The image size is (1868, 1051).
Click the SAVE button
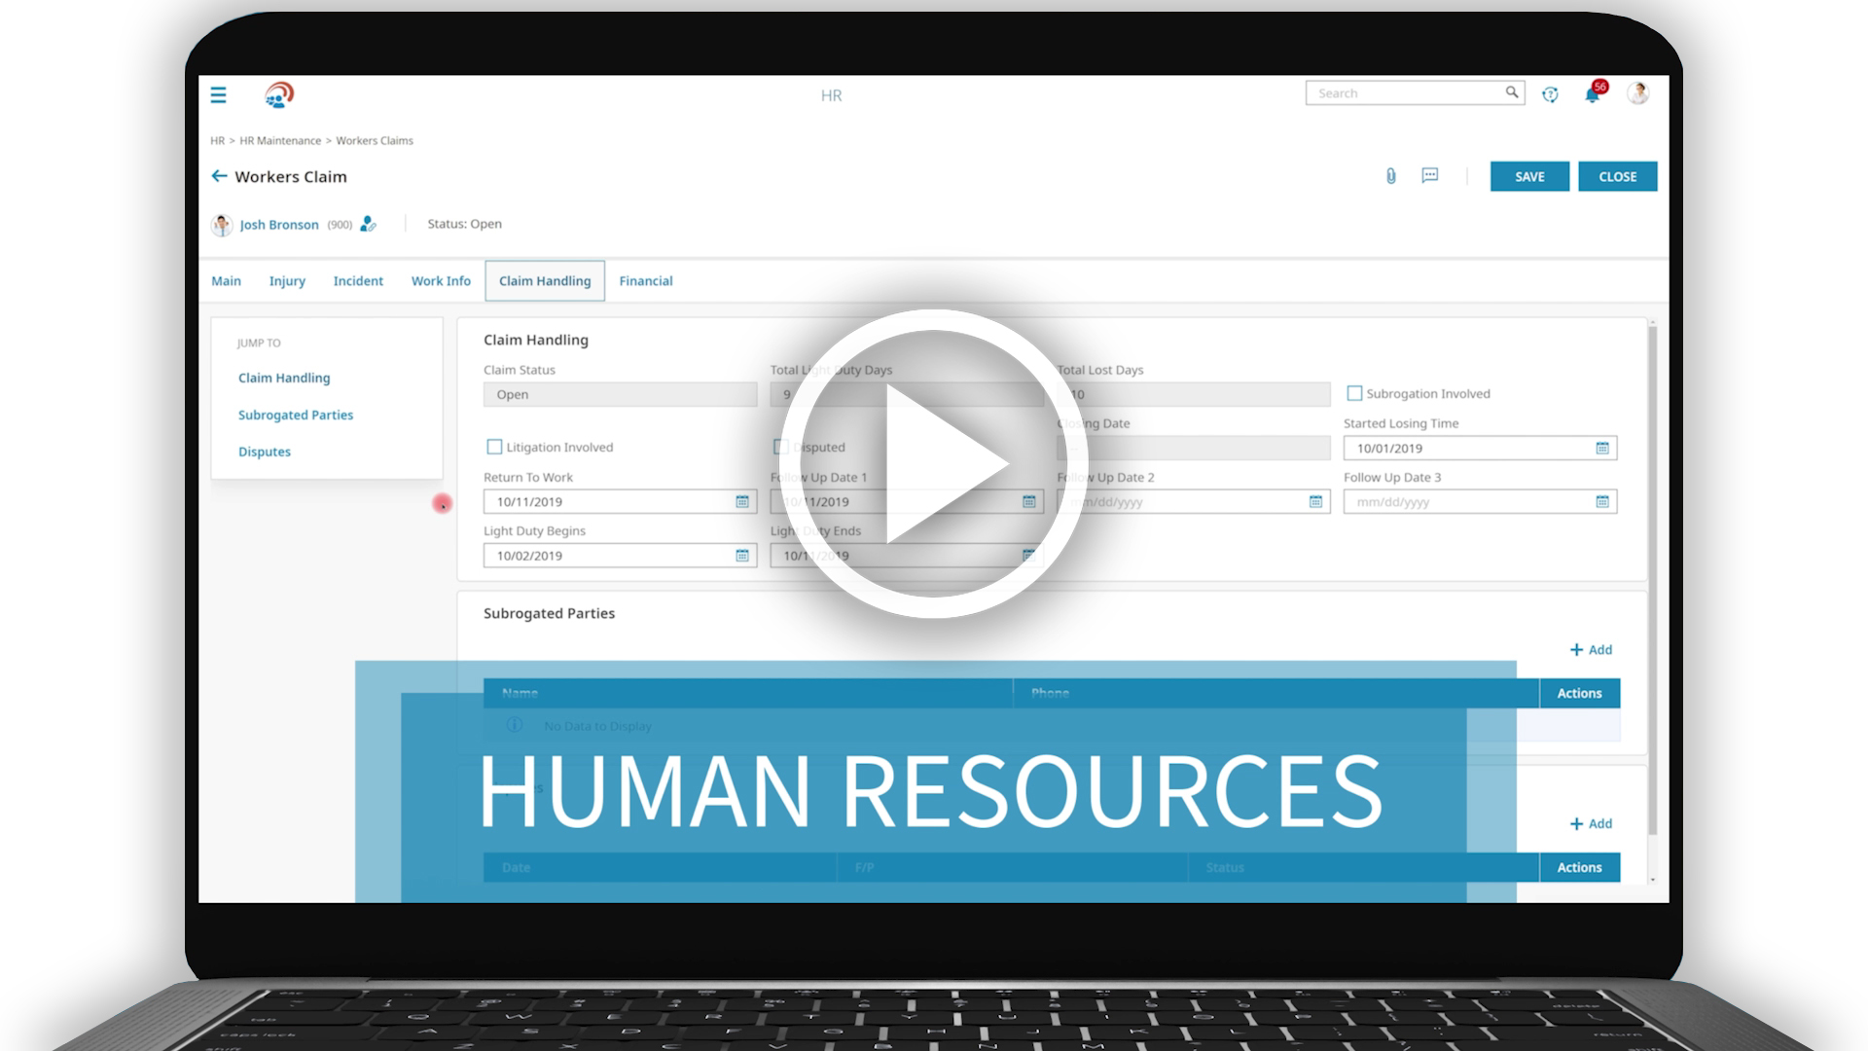click(x=1529, y=176)
